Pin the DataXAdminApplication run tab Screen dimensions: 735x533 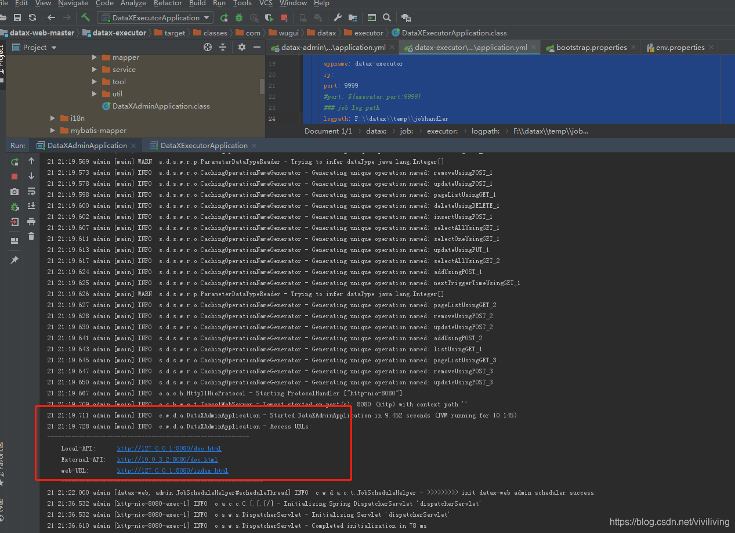click(14, 260)
